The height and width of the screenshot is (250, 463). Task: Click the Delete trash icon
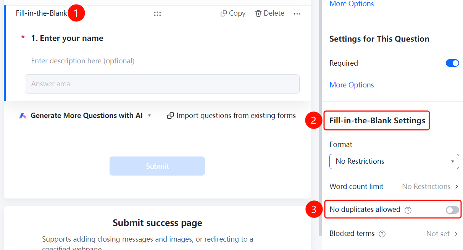coord(258,13)
